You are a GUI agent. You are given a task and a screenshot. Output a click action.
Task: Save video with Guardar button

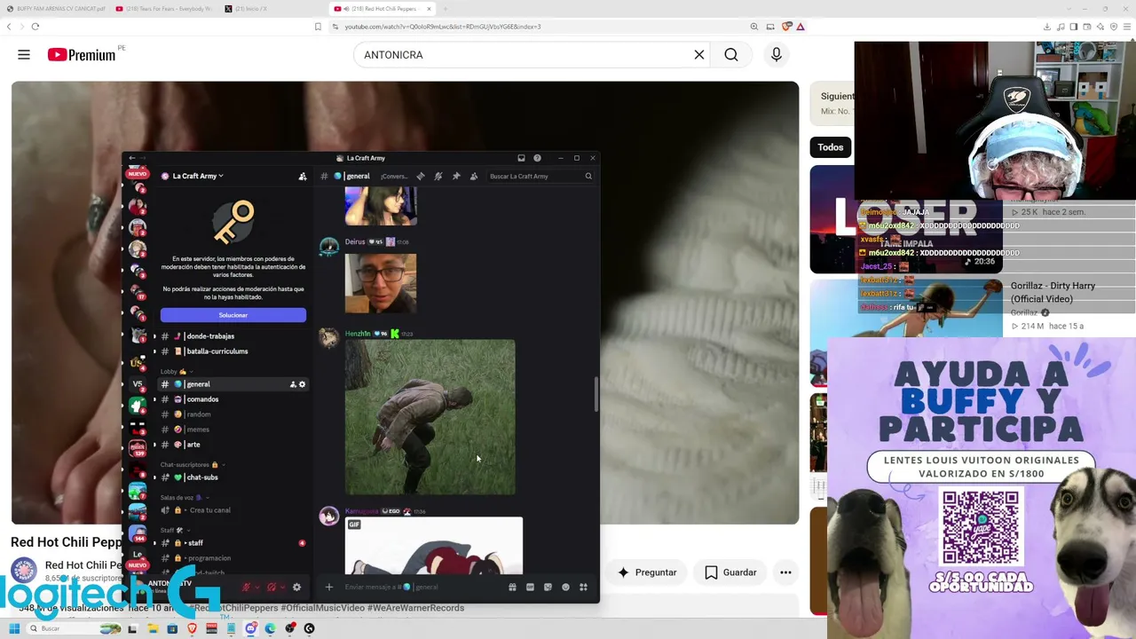tap(730, 572)
